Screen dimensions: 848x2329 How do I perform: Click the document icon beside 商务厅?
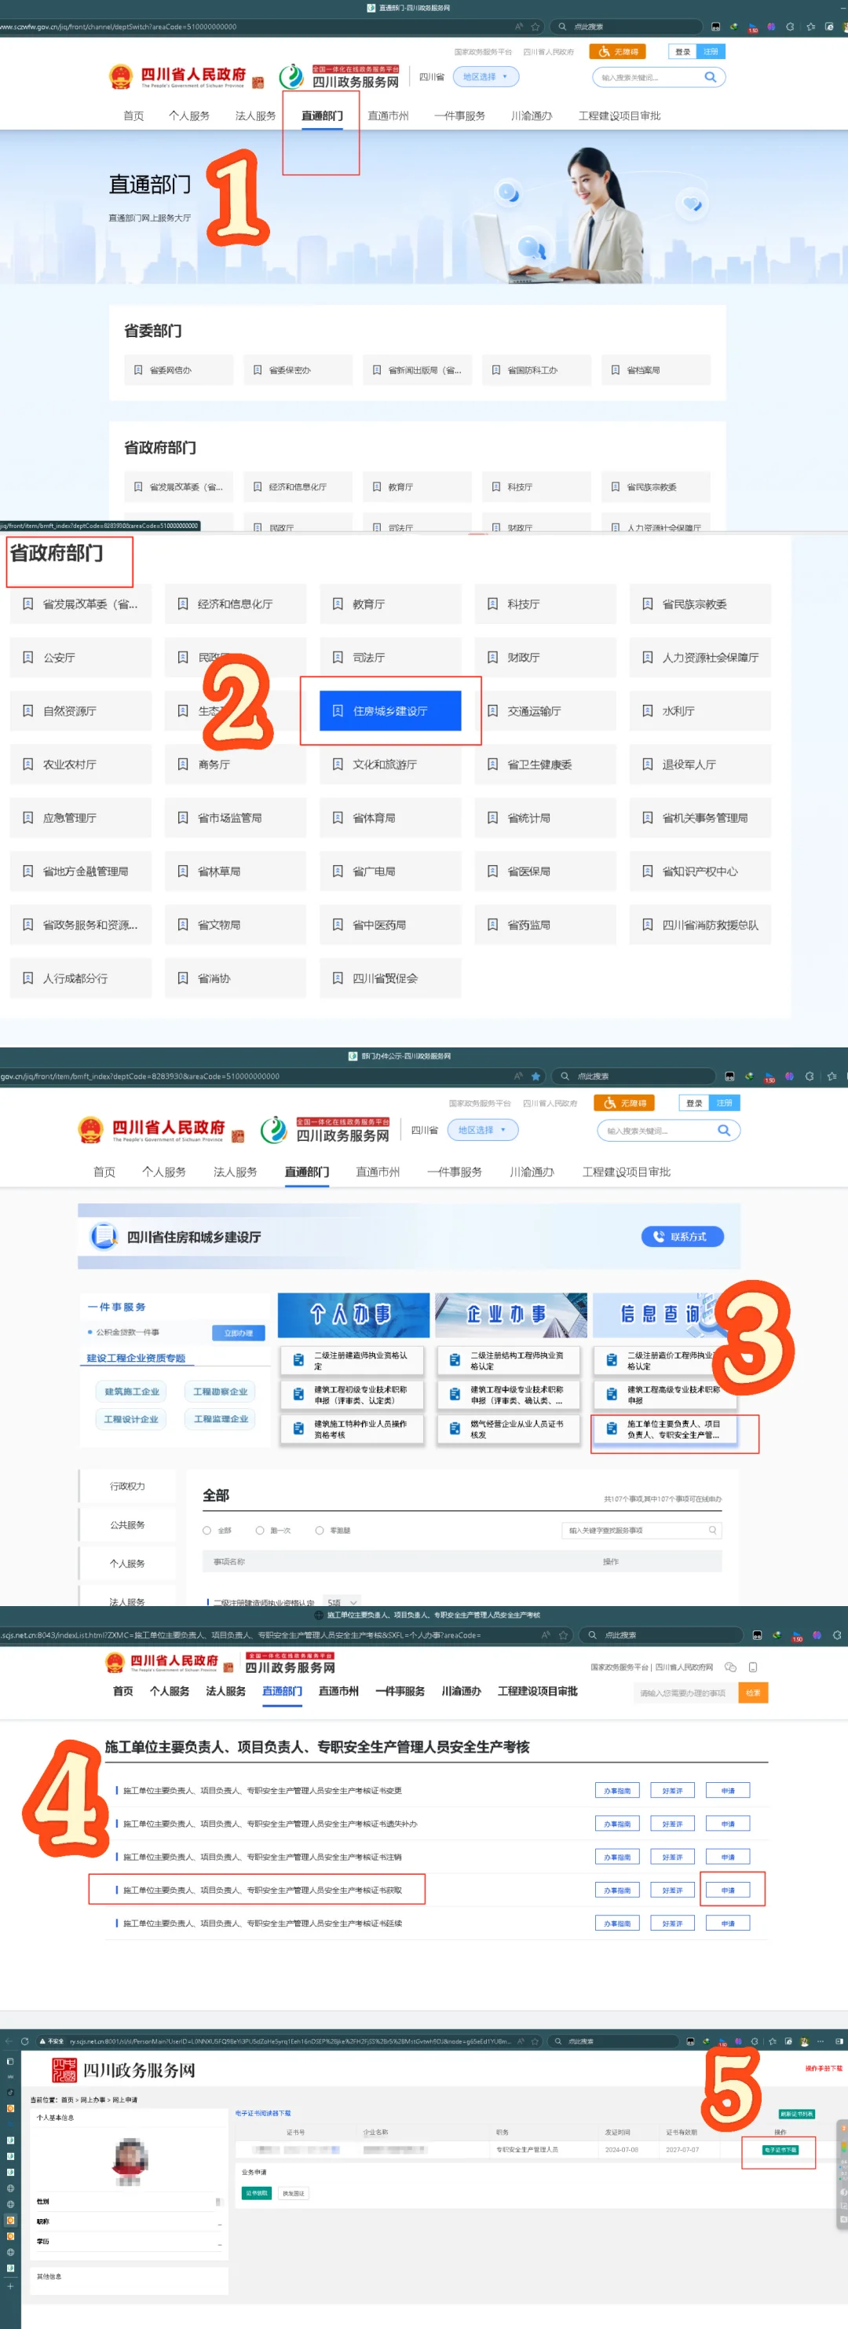point(182,764)
